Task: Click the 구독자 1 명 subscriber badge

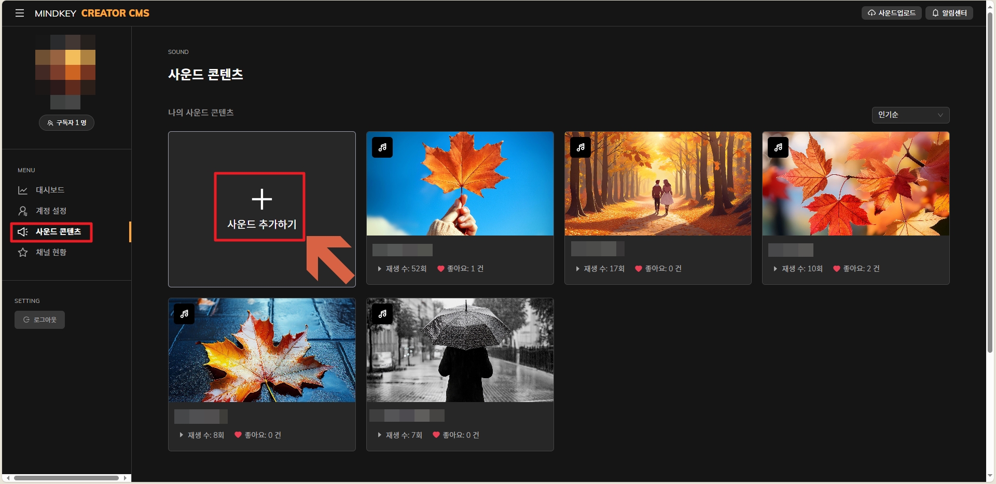Action: click(66, 123)
